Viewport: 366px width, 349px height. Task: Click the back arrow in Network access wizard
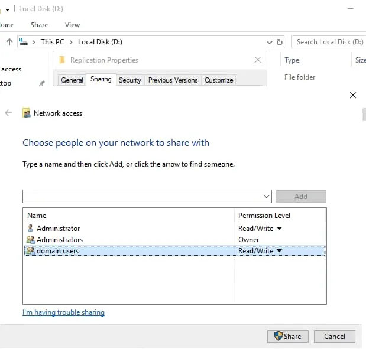(x=8, y=113)
